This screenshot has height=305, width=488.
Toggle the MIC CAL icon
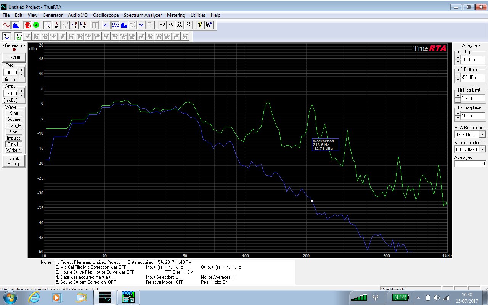(x=133, y=25)
